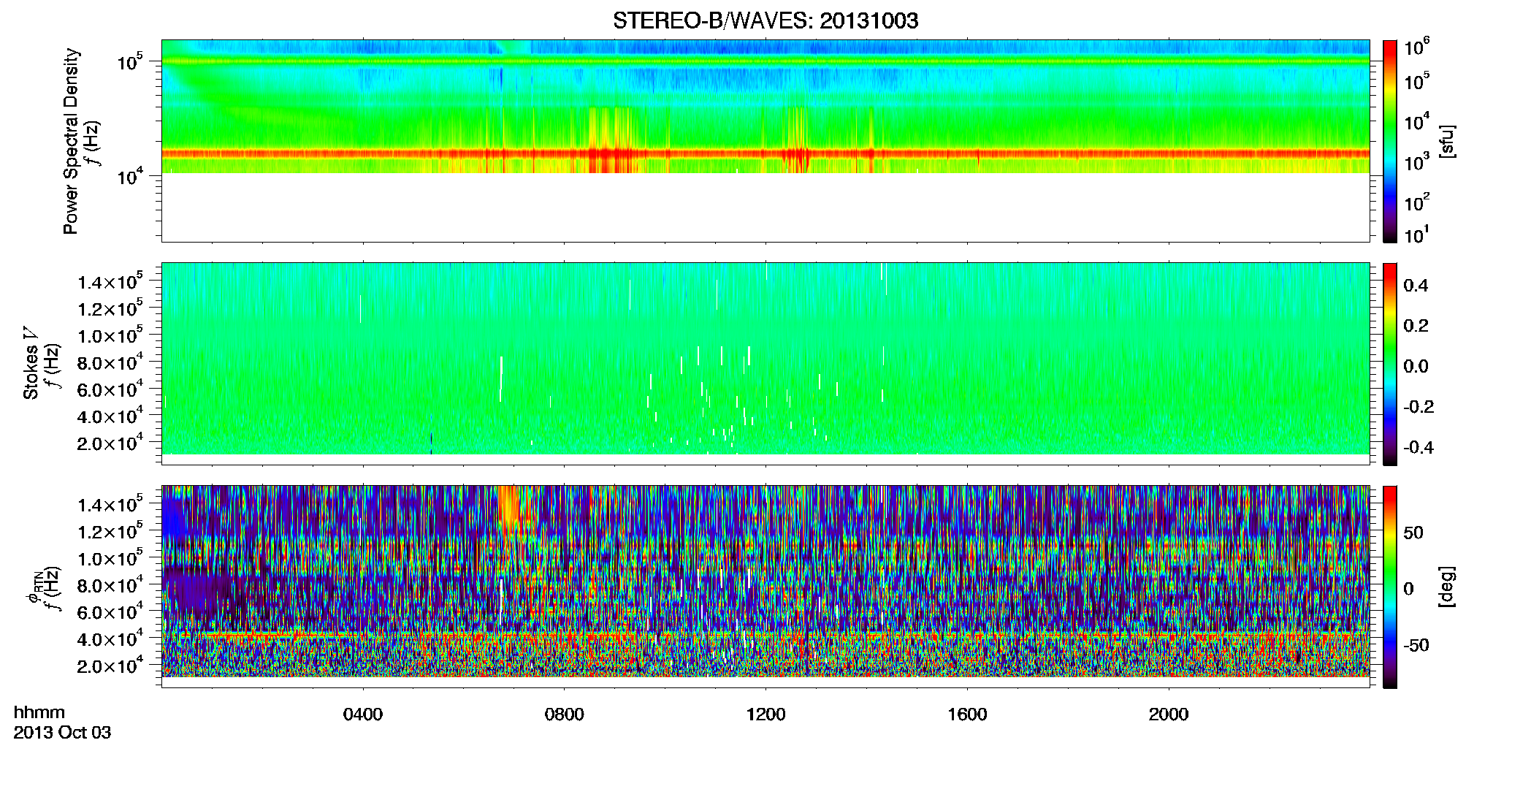Image resolution: width=1531 pixels, height=789 pixels.
Task: Click the "1200" time axis label
Action: click(x=765, y=714)
